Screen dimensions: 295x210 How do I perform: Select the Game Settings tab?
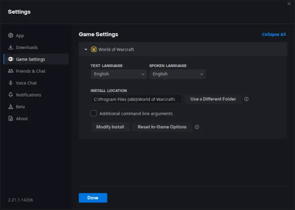click(x=36, y=59)
